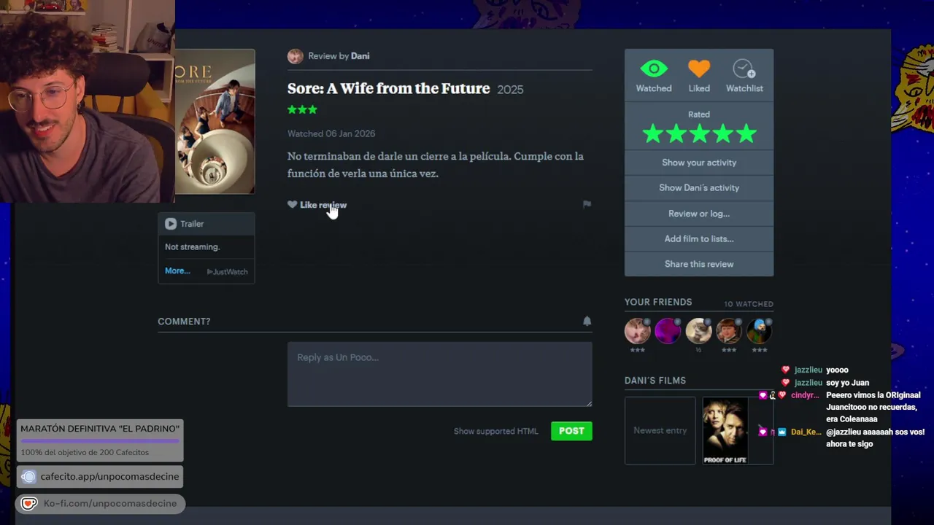Click the Reply as Un Poco comment field
The width and height of the screenshot is (934, 525).
click(x=439, y=374)
